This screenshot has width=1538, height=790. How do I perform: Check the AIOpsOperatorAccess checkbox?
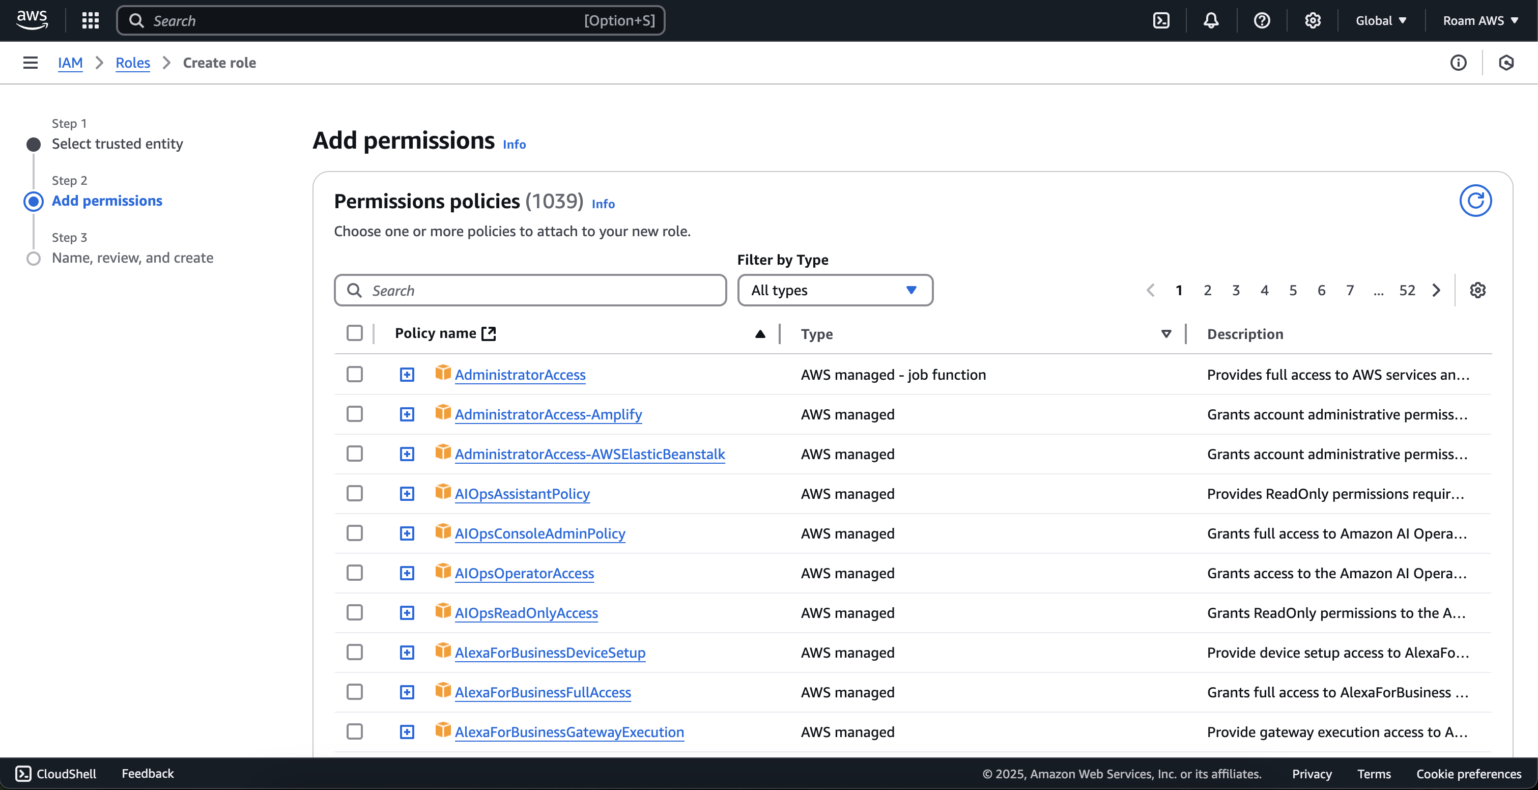coord(355,573)
